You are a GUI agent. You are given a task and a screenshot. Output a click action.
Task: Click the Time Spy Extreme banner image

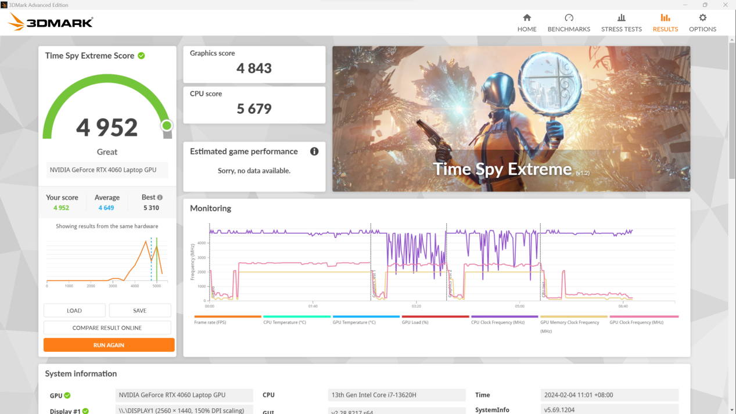pyautogui.click(x=511, y=119)
